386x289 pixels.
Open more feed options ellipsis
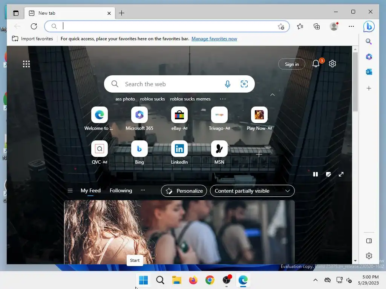[143, 190]
